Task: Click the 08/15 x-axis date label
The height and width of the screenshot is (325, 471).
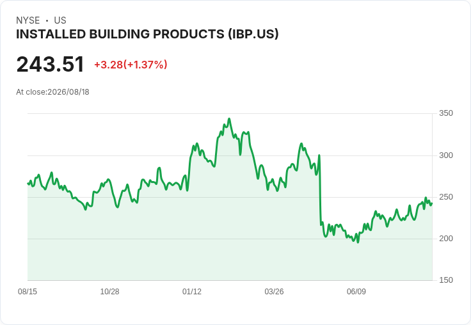Action: tap(28, 292)
